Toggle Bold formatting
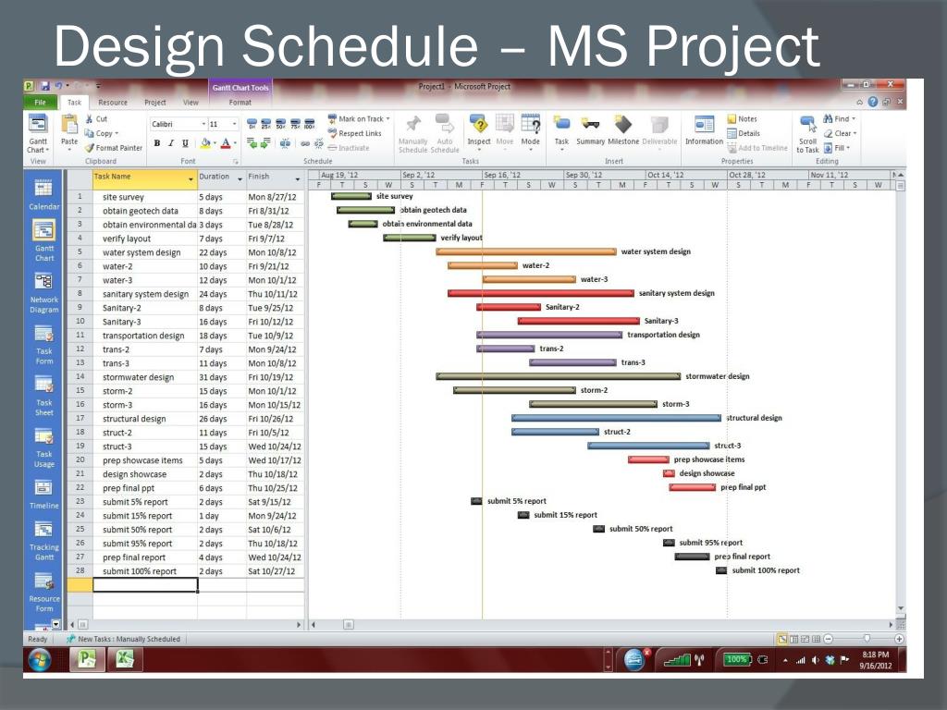The height and width of the screenshot is (710, 947). [x=157, y=143]
